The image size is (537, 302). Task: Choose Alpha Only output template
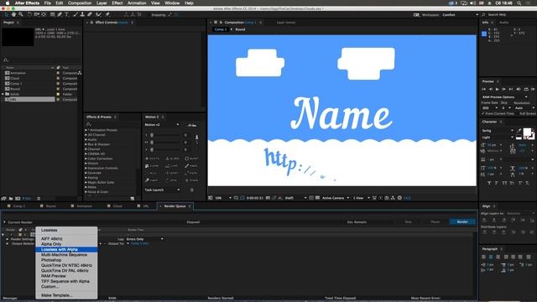pos(66,244)
